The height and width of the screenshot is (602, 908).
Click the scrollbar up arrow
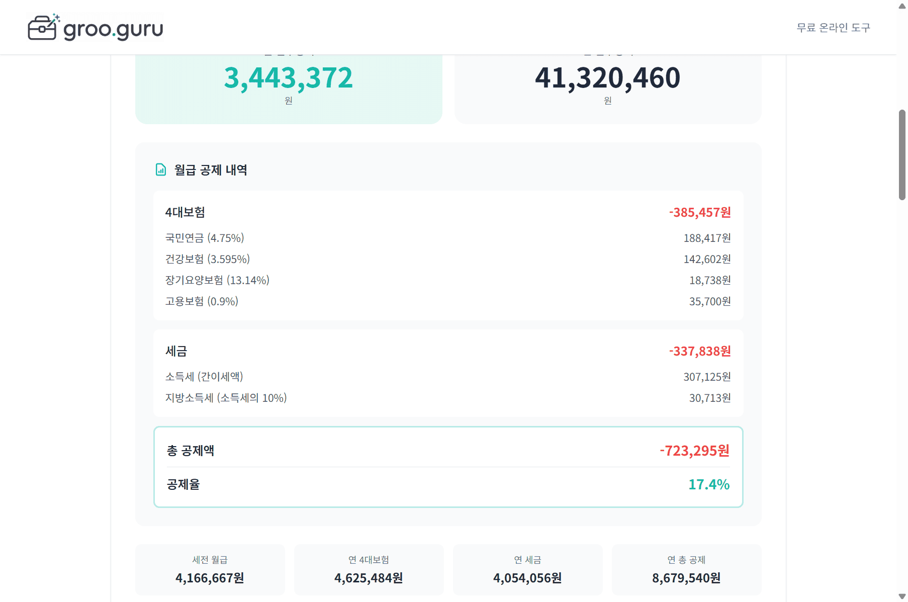[x=902, y=6]
